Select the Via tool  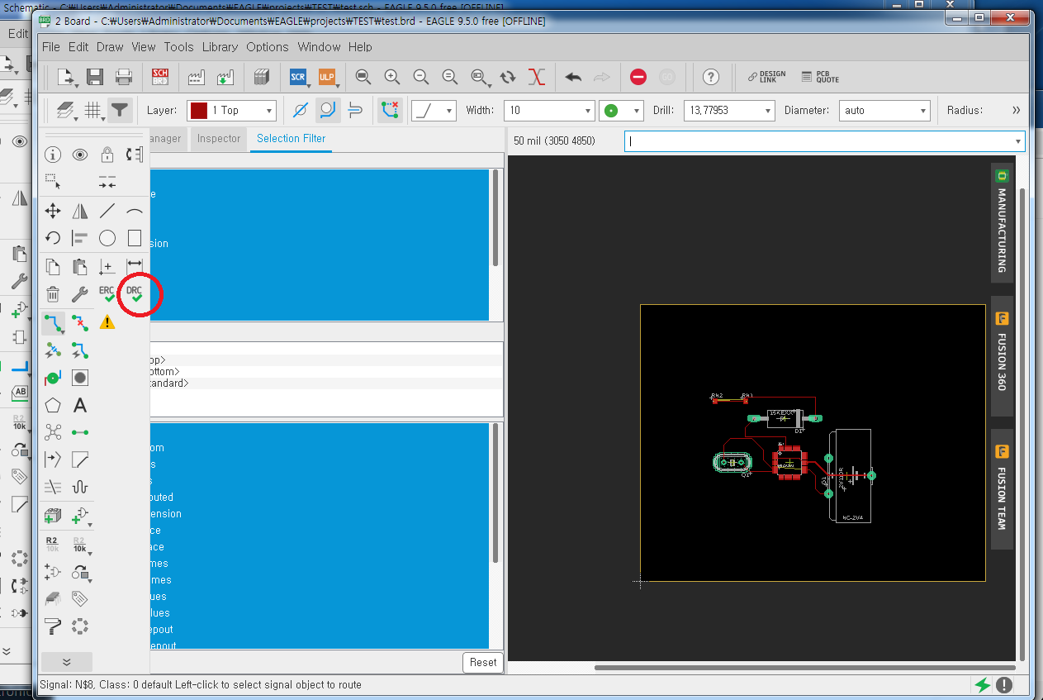tap(53, 378)
